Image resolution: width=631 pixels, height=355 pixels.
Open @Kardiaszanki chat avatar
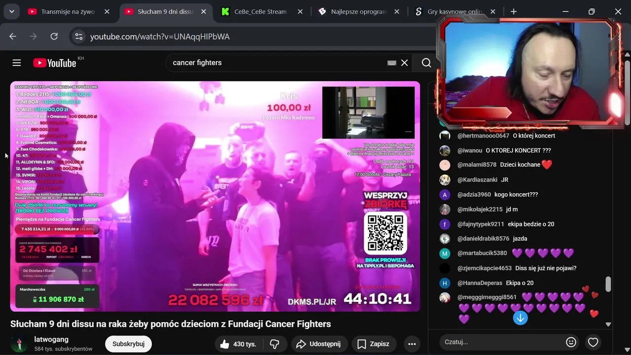(445, 179)
